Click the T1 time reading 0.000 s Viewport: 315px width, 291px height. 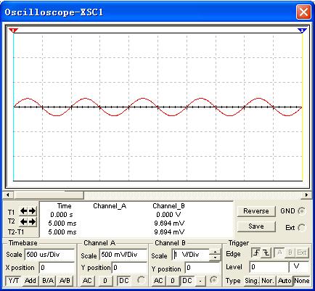(x=62, y=215)
